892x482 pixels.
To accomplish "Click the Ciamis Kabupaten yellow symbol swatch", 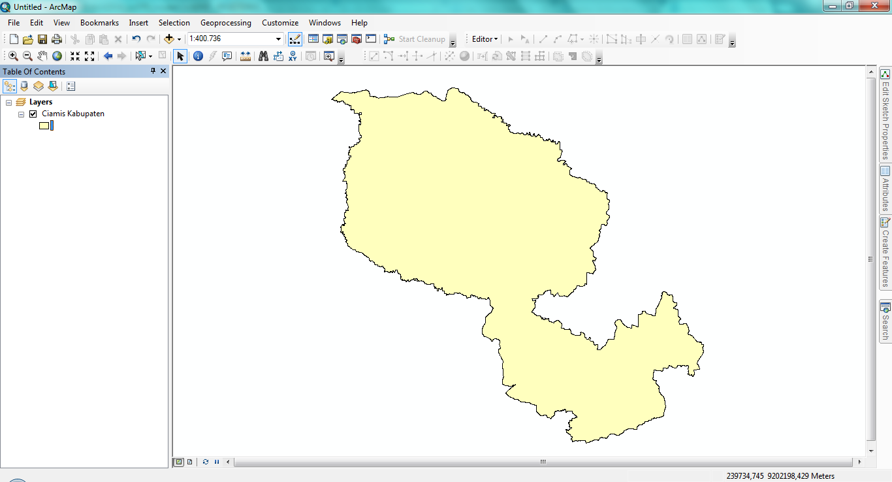I will 44,126.
